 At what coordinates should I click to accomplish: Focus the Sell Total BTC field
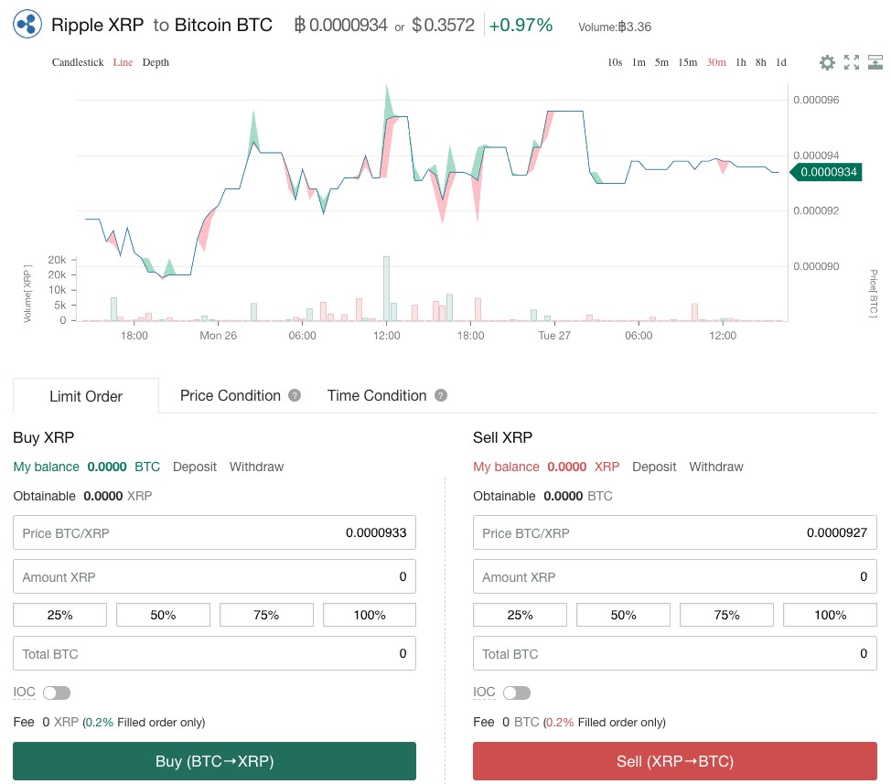(x=675, y=653)
